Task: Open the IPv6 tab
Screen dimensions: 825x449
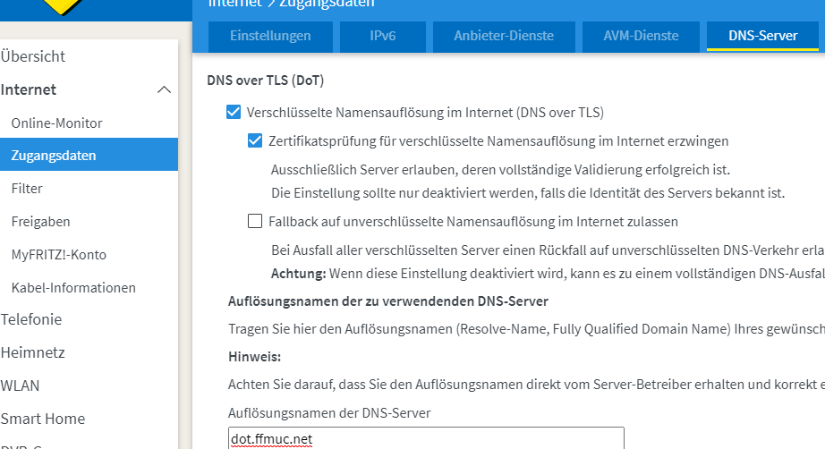Action: (x=382, y=37)
